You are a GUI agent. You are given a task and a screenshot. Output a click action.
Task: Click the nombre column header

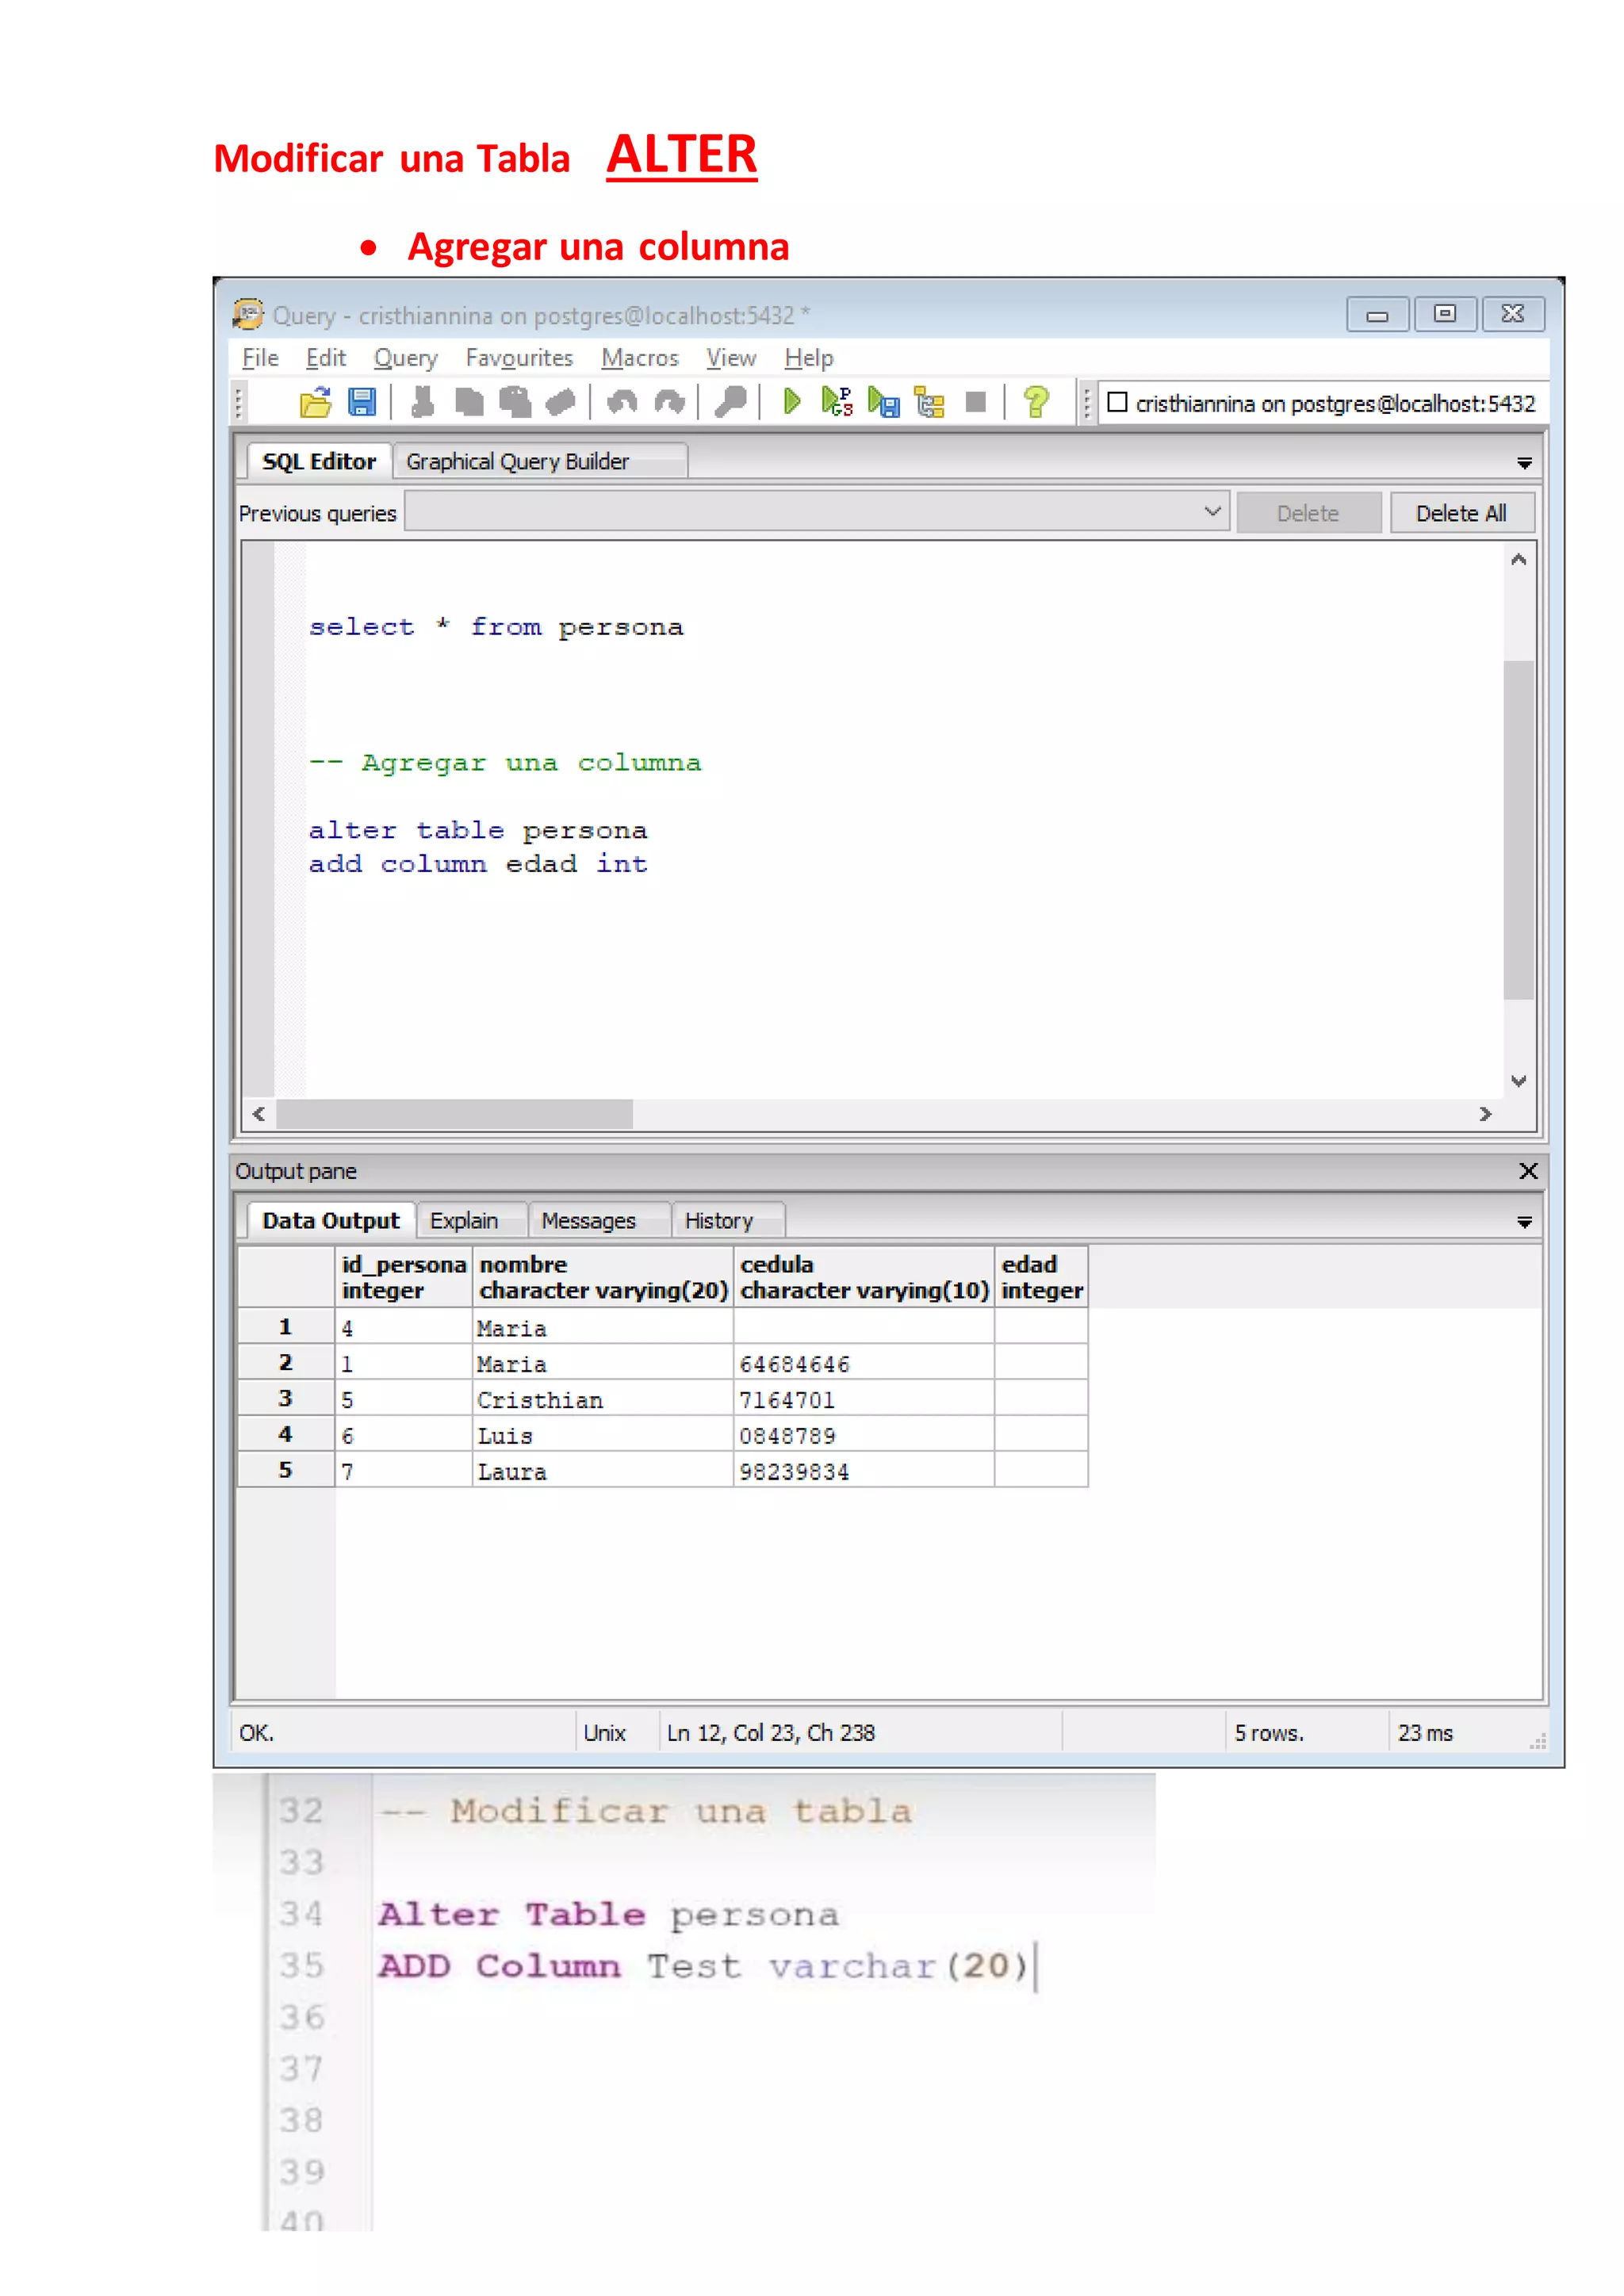tap(603, 1277)
